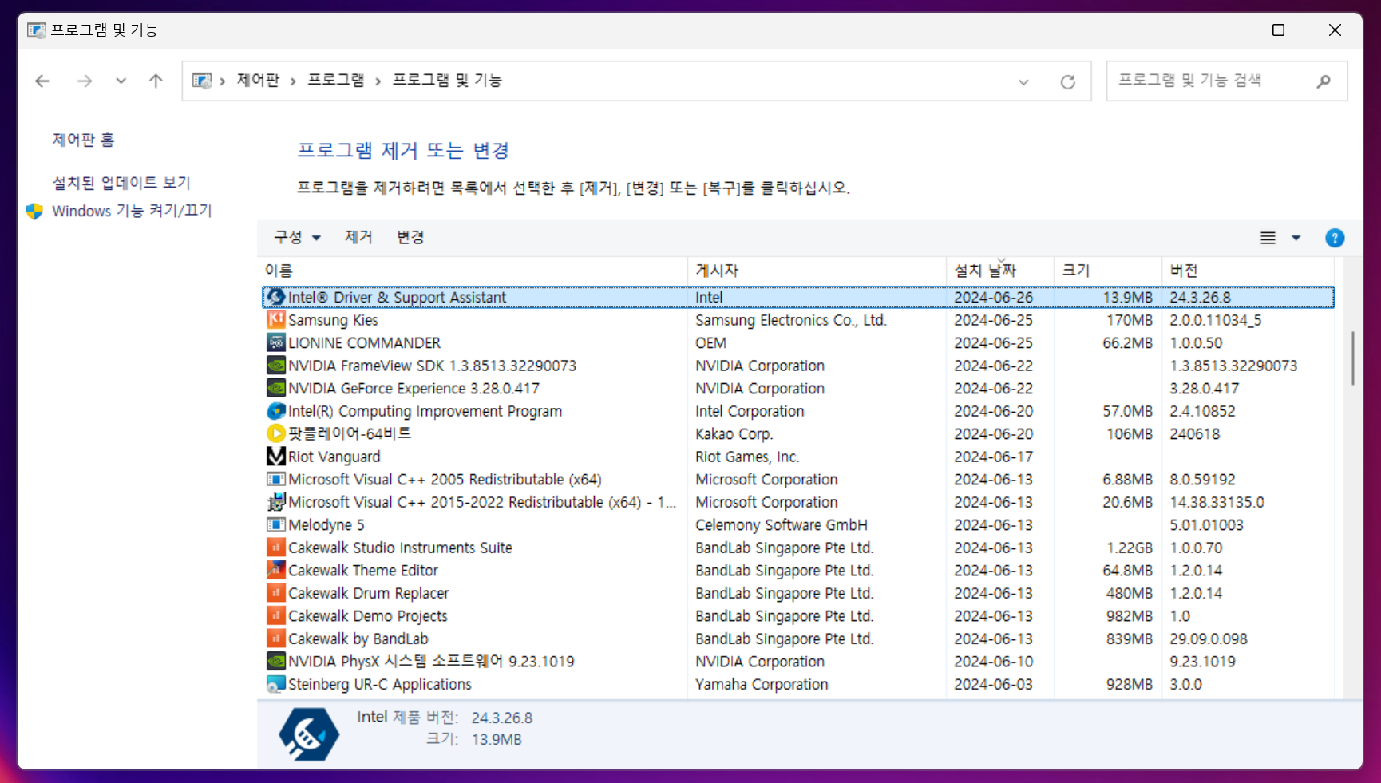Click the control panel icon in address bar
This screenshot has width=1381, height=783.
pyautogui.click(x=202, y=81)
